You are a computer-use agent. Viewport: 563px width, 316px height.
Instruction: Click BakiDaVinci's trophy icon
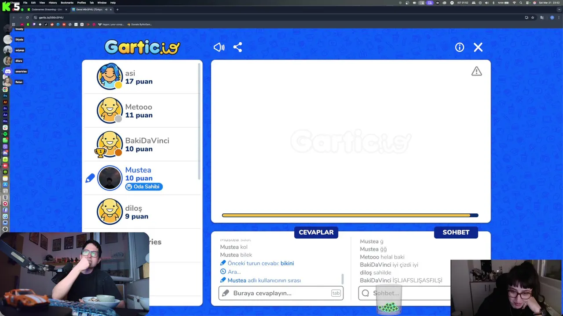point(101,152)
